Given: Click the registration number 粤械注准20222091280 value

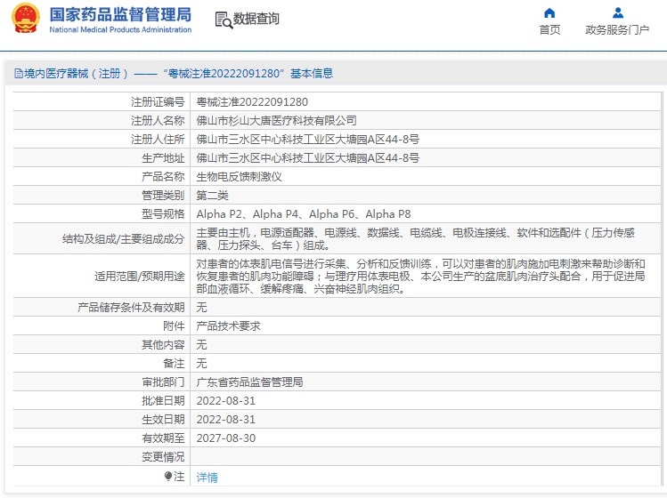Looking at the screenshot, I should pos(252,102).
